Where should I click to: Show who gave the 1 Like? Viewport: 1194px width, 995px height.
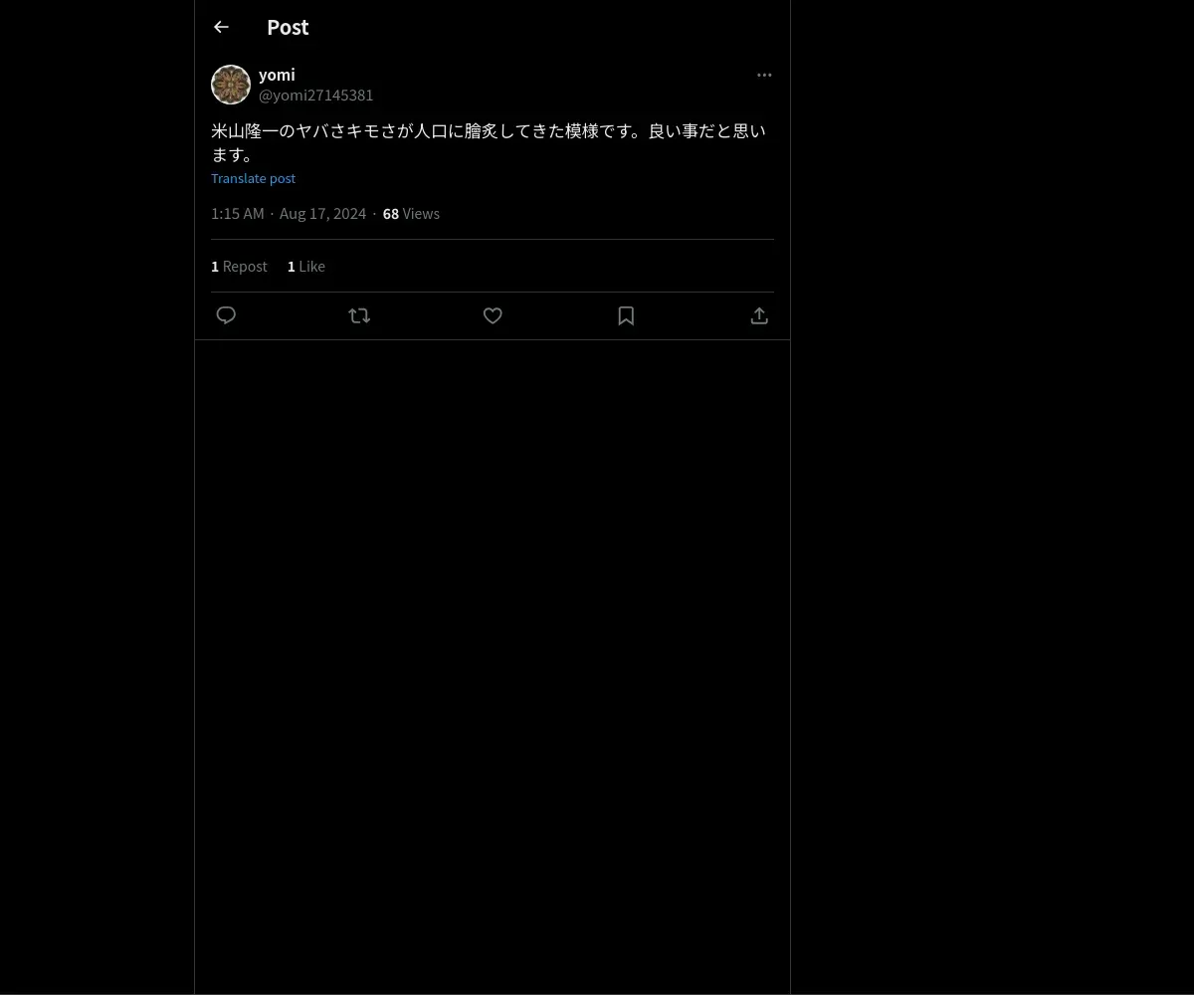[306, 266]
